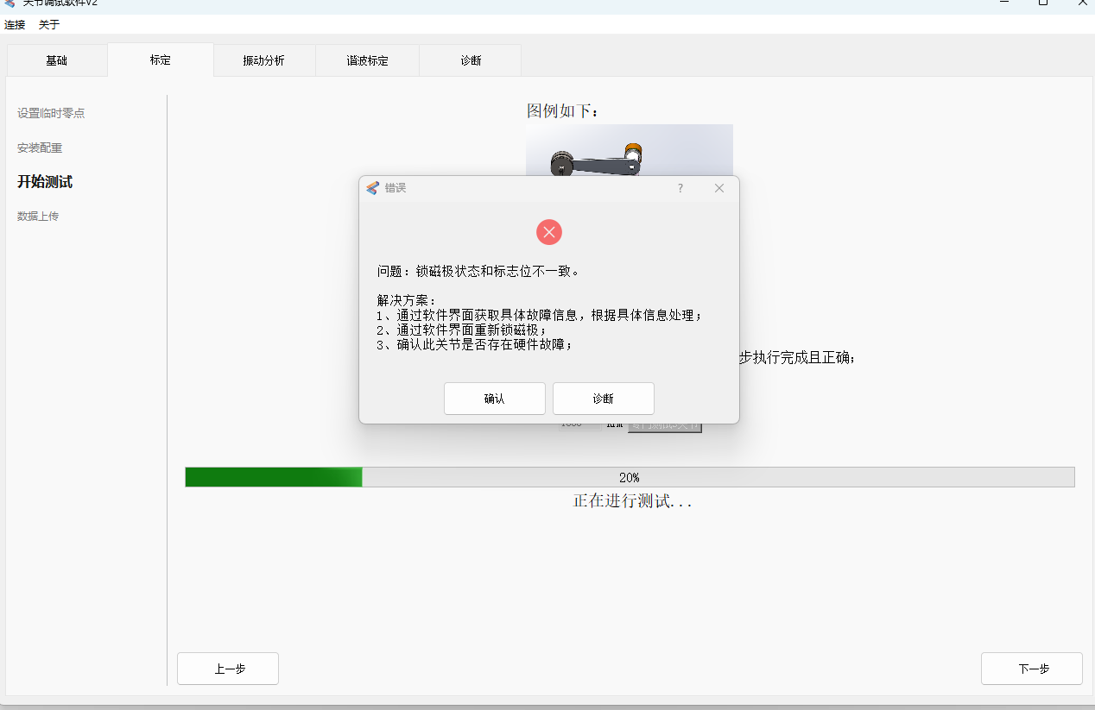Click the 错误 dialog title text
The image size is (1095, 710).
(396, 188)
